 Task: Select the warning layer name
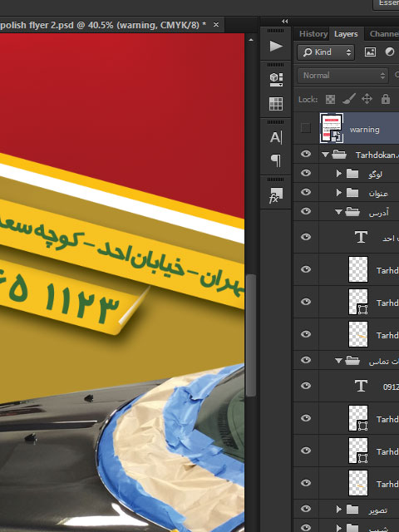click(364, 130)
